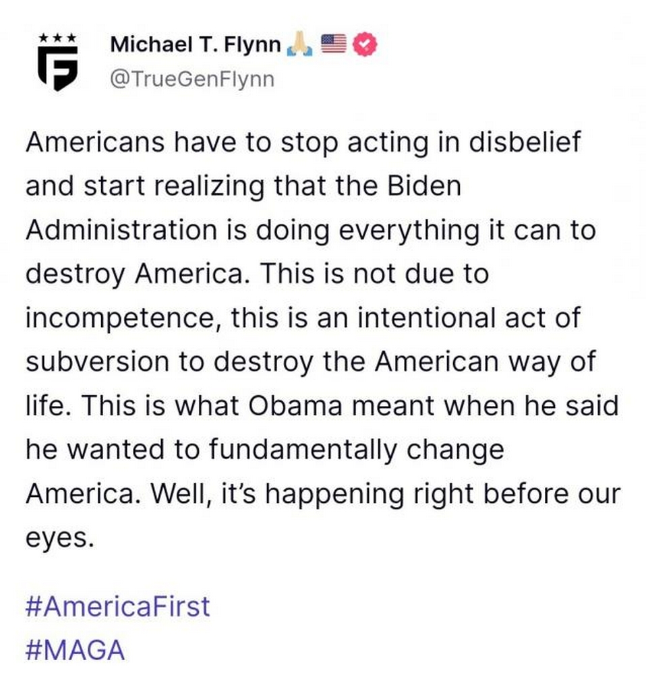Click the word "intentional" in the post
Viewport: 646px width, 683px height.
coord(426,318)
